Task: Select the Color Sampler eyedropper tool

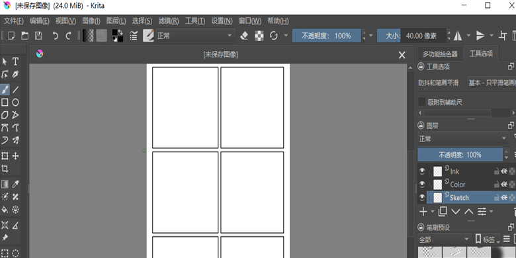Action: [15, 185]
